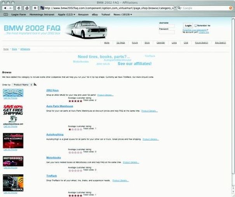Screen dimensions: 235x197
Task: Click the Store breadcrumb link
Action: coord(14,49)
